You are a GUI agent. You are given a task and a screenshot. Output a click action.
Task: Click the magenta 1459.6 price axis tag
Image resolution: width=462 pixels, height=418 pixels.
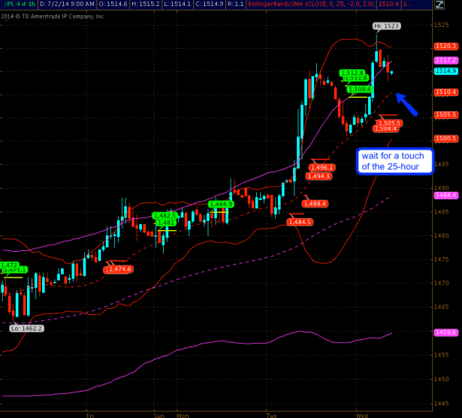pyautogui.click(x=445, y=332)
